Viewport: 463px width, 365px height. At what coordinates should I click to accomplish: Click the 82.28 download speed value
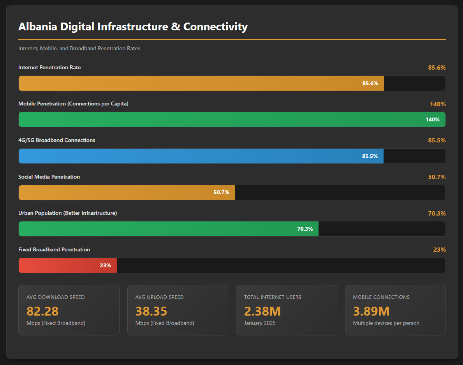pyautogui.click(x=42, y=311)
